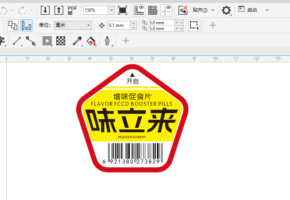Click the all-pages layout icon

(x=13, y=25)
